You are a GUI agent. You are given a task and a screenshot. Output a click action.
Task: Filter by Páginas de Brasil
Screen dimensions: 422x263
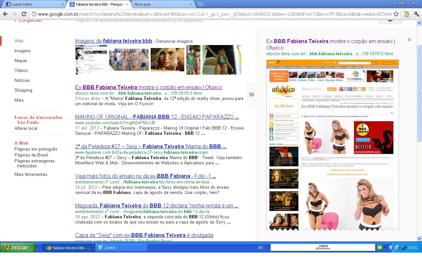(x=31, y=155)
